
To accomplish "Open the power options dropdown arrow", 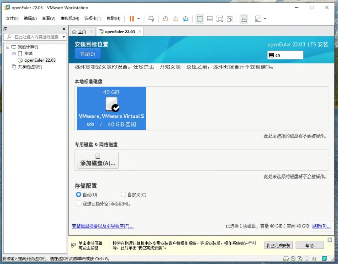I will point(139,19).
